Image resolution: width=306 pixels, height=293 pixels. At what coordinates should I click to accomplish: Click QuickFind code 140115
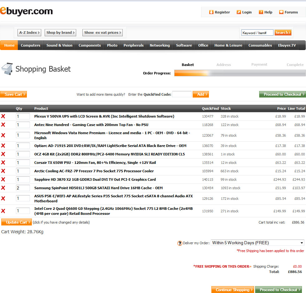208,179
